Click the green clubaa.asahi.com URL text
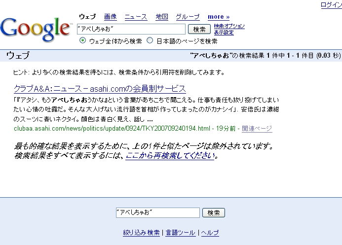The image size is (342, 245). [112, 129]
